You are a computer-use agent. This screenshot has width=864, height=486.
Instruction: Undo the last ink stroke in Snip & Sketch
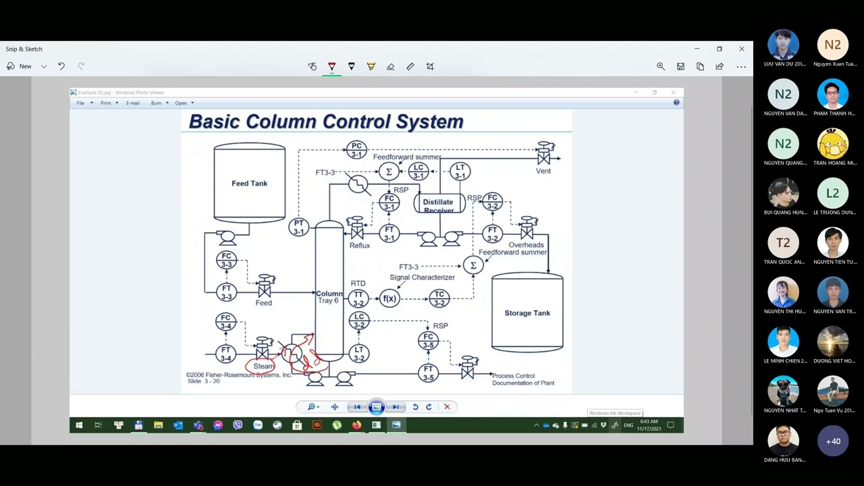pyautogui.click(x=61, y=66)
